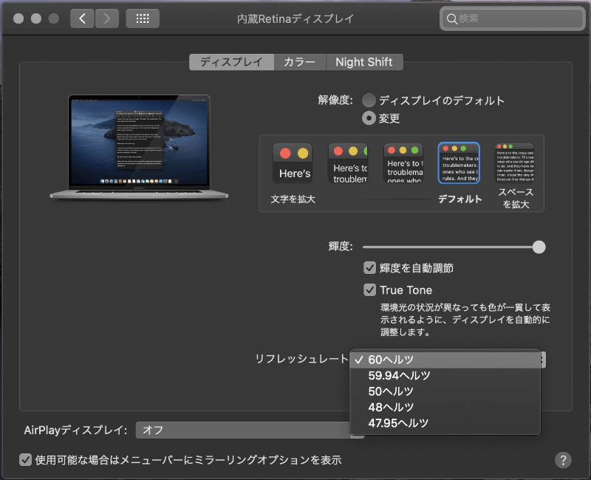Screen dimensions: 591x480
Task: Select ディスプレイのデフォルト resolution radio button
Action: point(369,100)
